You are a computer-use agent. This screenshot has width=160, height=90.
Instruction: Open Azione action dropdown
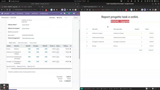point(59,18)
